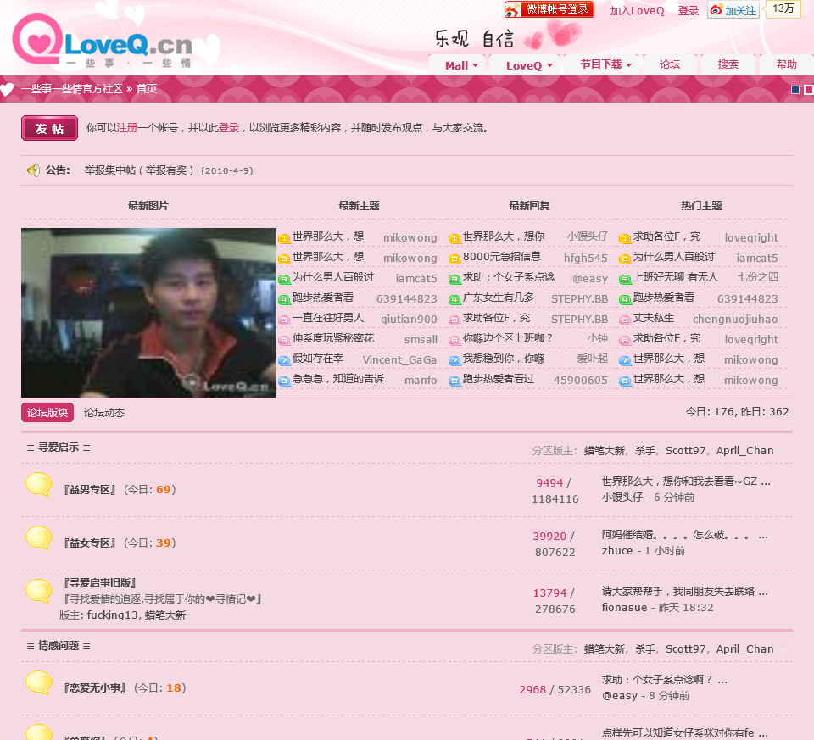Open the 『寻爱启事旧版』 forum link

coord(100,583)
